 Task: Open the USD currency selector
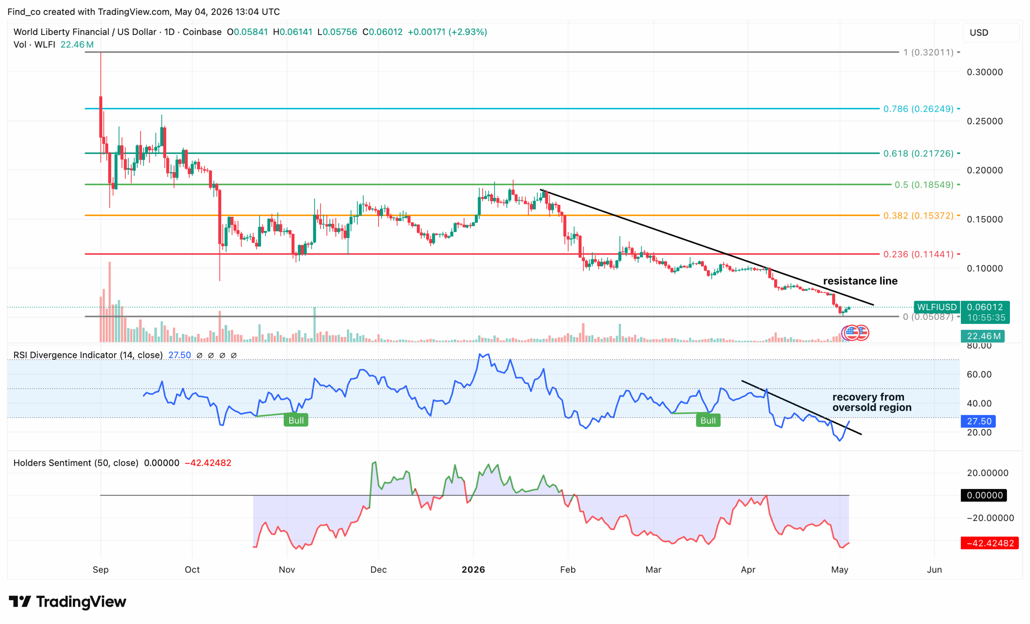pos(991,33)
